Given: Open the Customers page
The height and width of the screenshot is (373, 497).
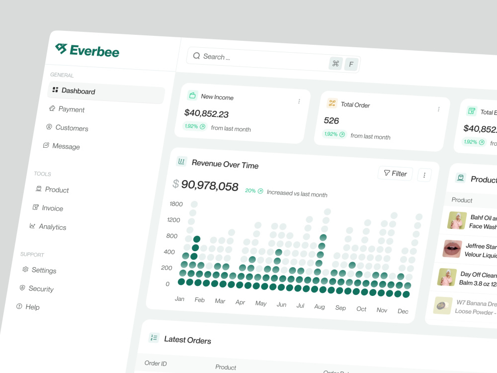Looking at the screenshot, I should click(67, 127).
